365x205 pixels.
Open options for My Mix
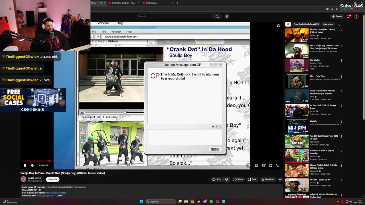point(341,121)
